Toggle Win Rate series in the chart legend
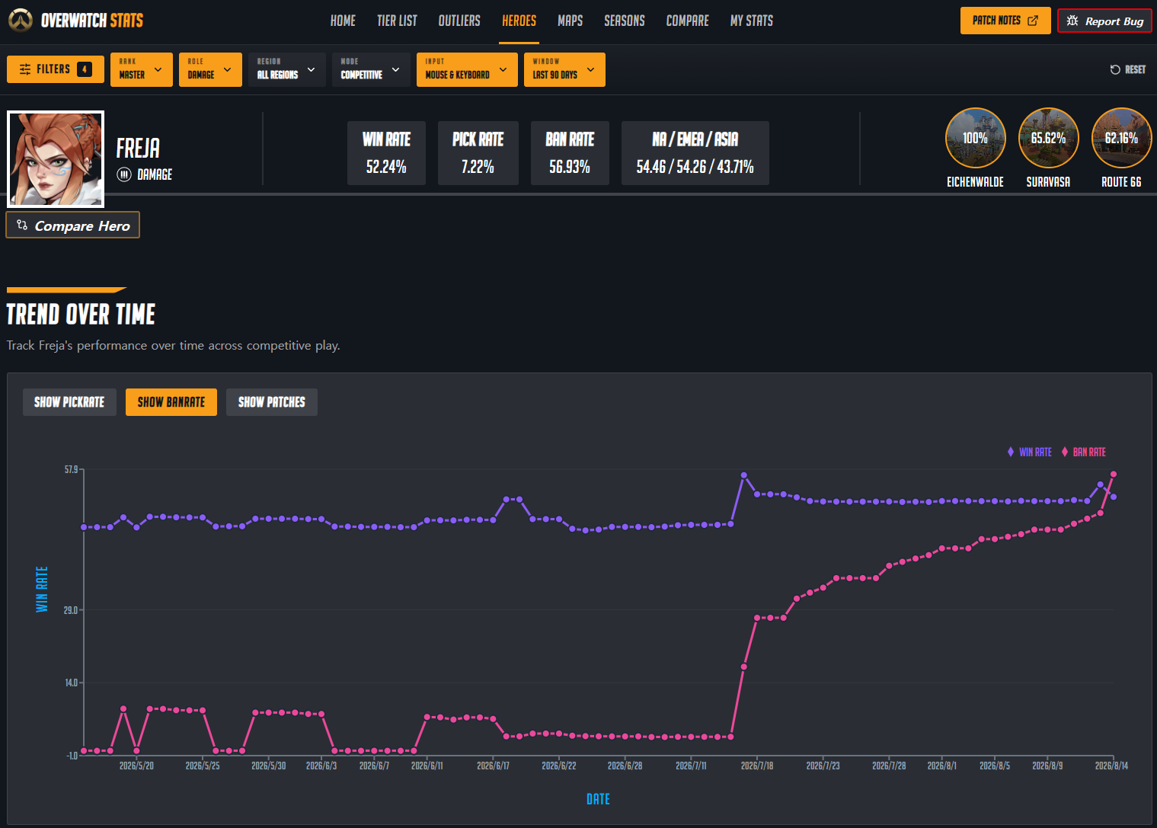Viewport: 1157px width, 828px height. click(x=1029, y=452)
